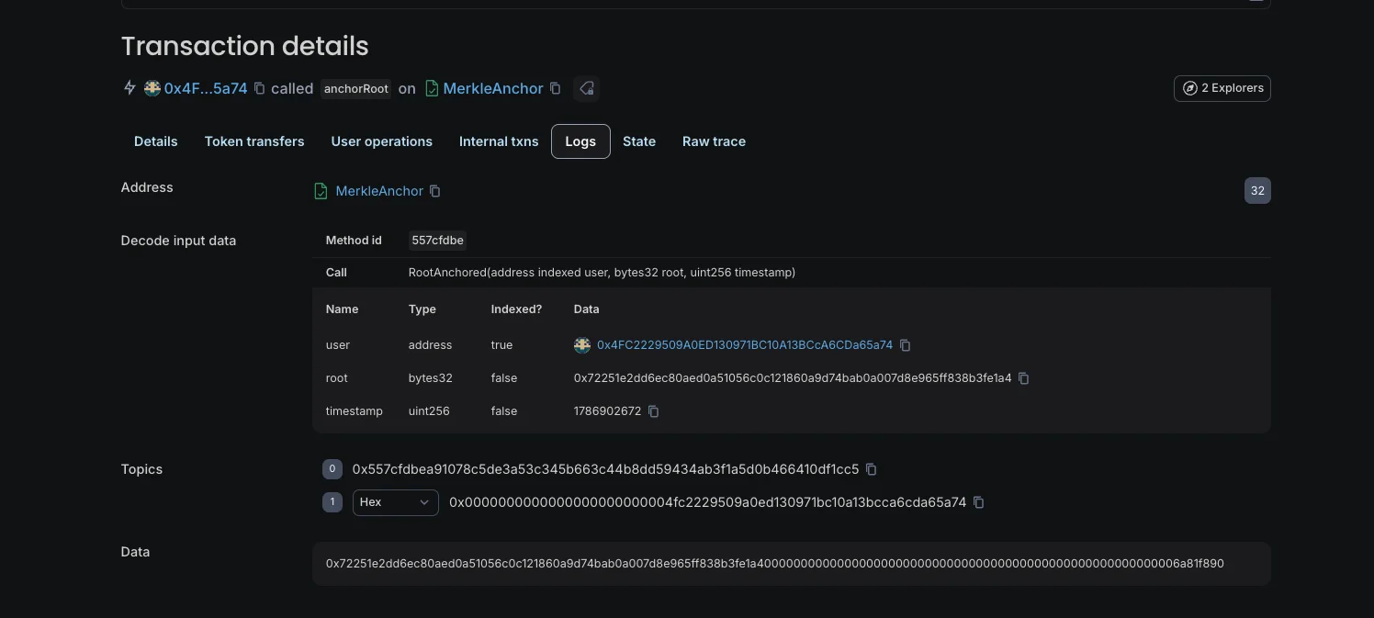
Task: Click topic index badge 0
Action: point(332,469)
